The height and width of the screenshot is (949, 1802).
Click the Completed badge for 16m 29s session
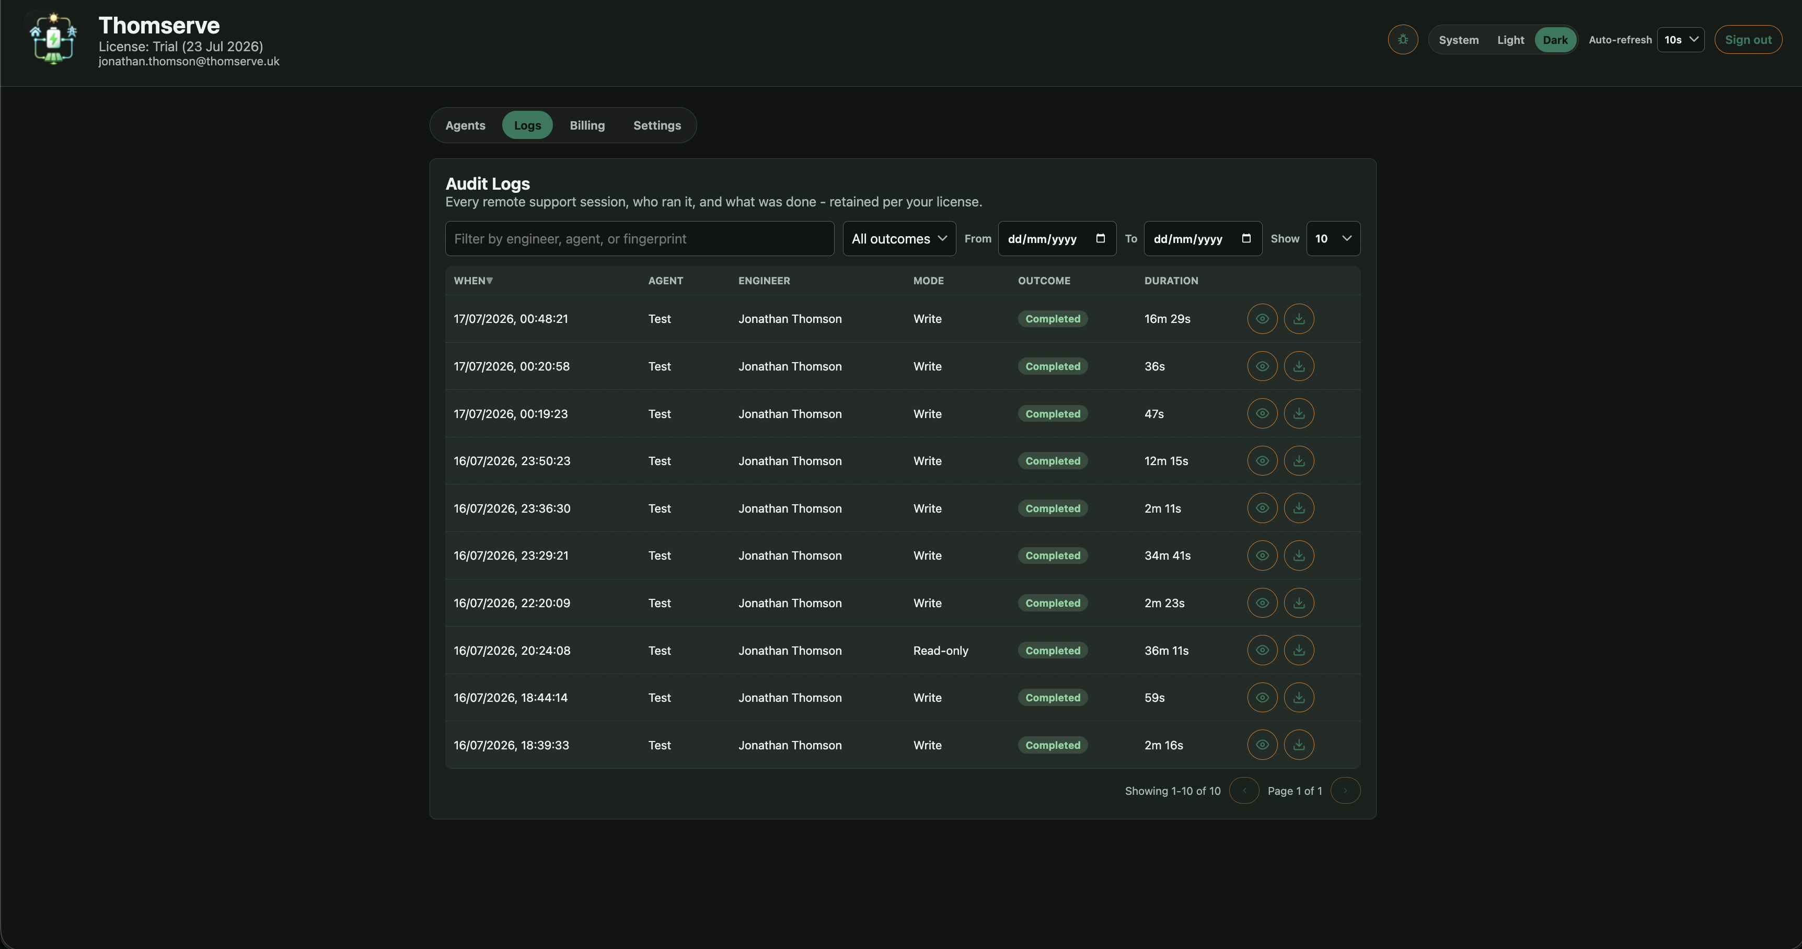point(1052,319)
